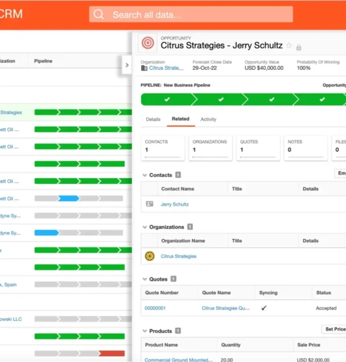
Task: Click the lock icon beside opportunity title
Action: pyautogui.click(x=299, y=47)
